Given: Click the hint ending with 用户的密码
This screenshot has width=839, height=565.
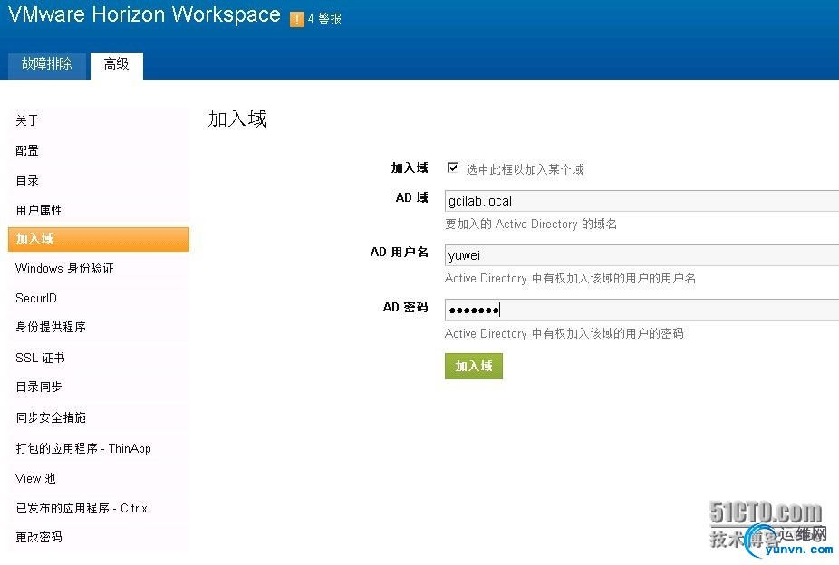Looking at the screenshot, I should pyautogui.click(x=564, y=333).
